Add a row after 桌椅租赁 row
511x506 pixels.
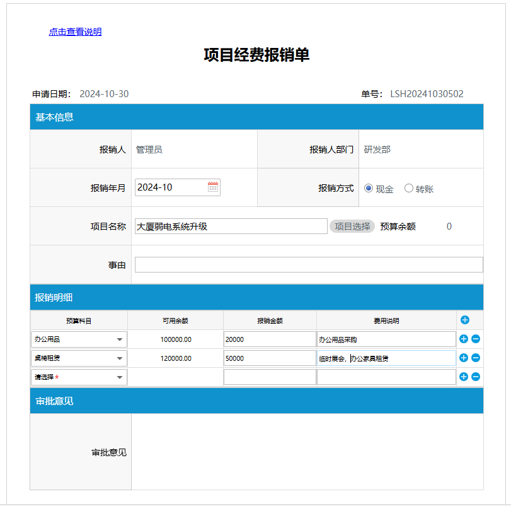tap(464, 358)
